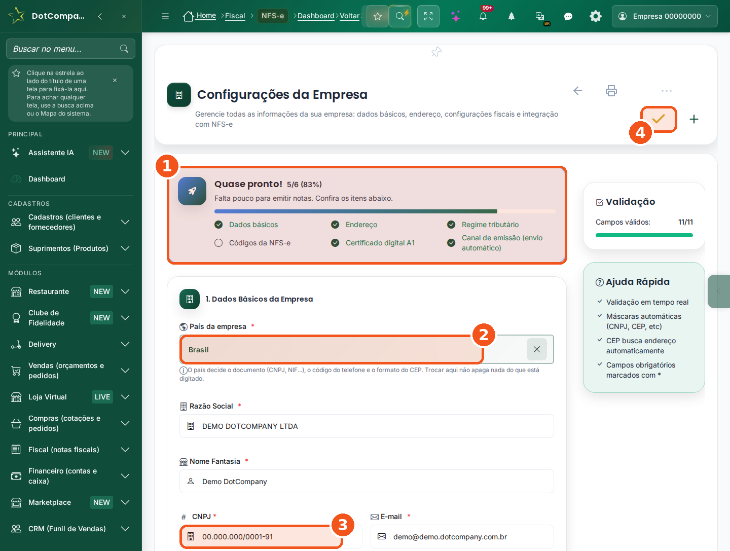This screenshot has height=551, width=730.
Task: Clear the Brasil country selection
Action: tap(537, 349)
